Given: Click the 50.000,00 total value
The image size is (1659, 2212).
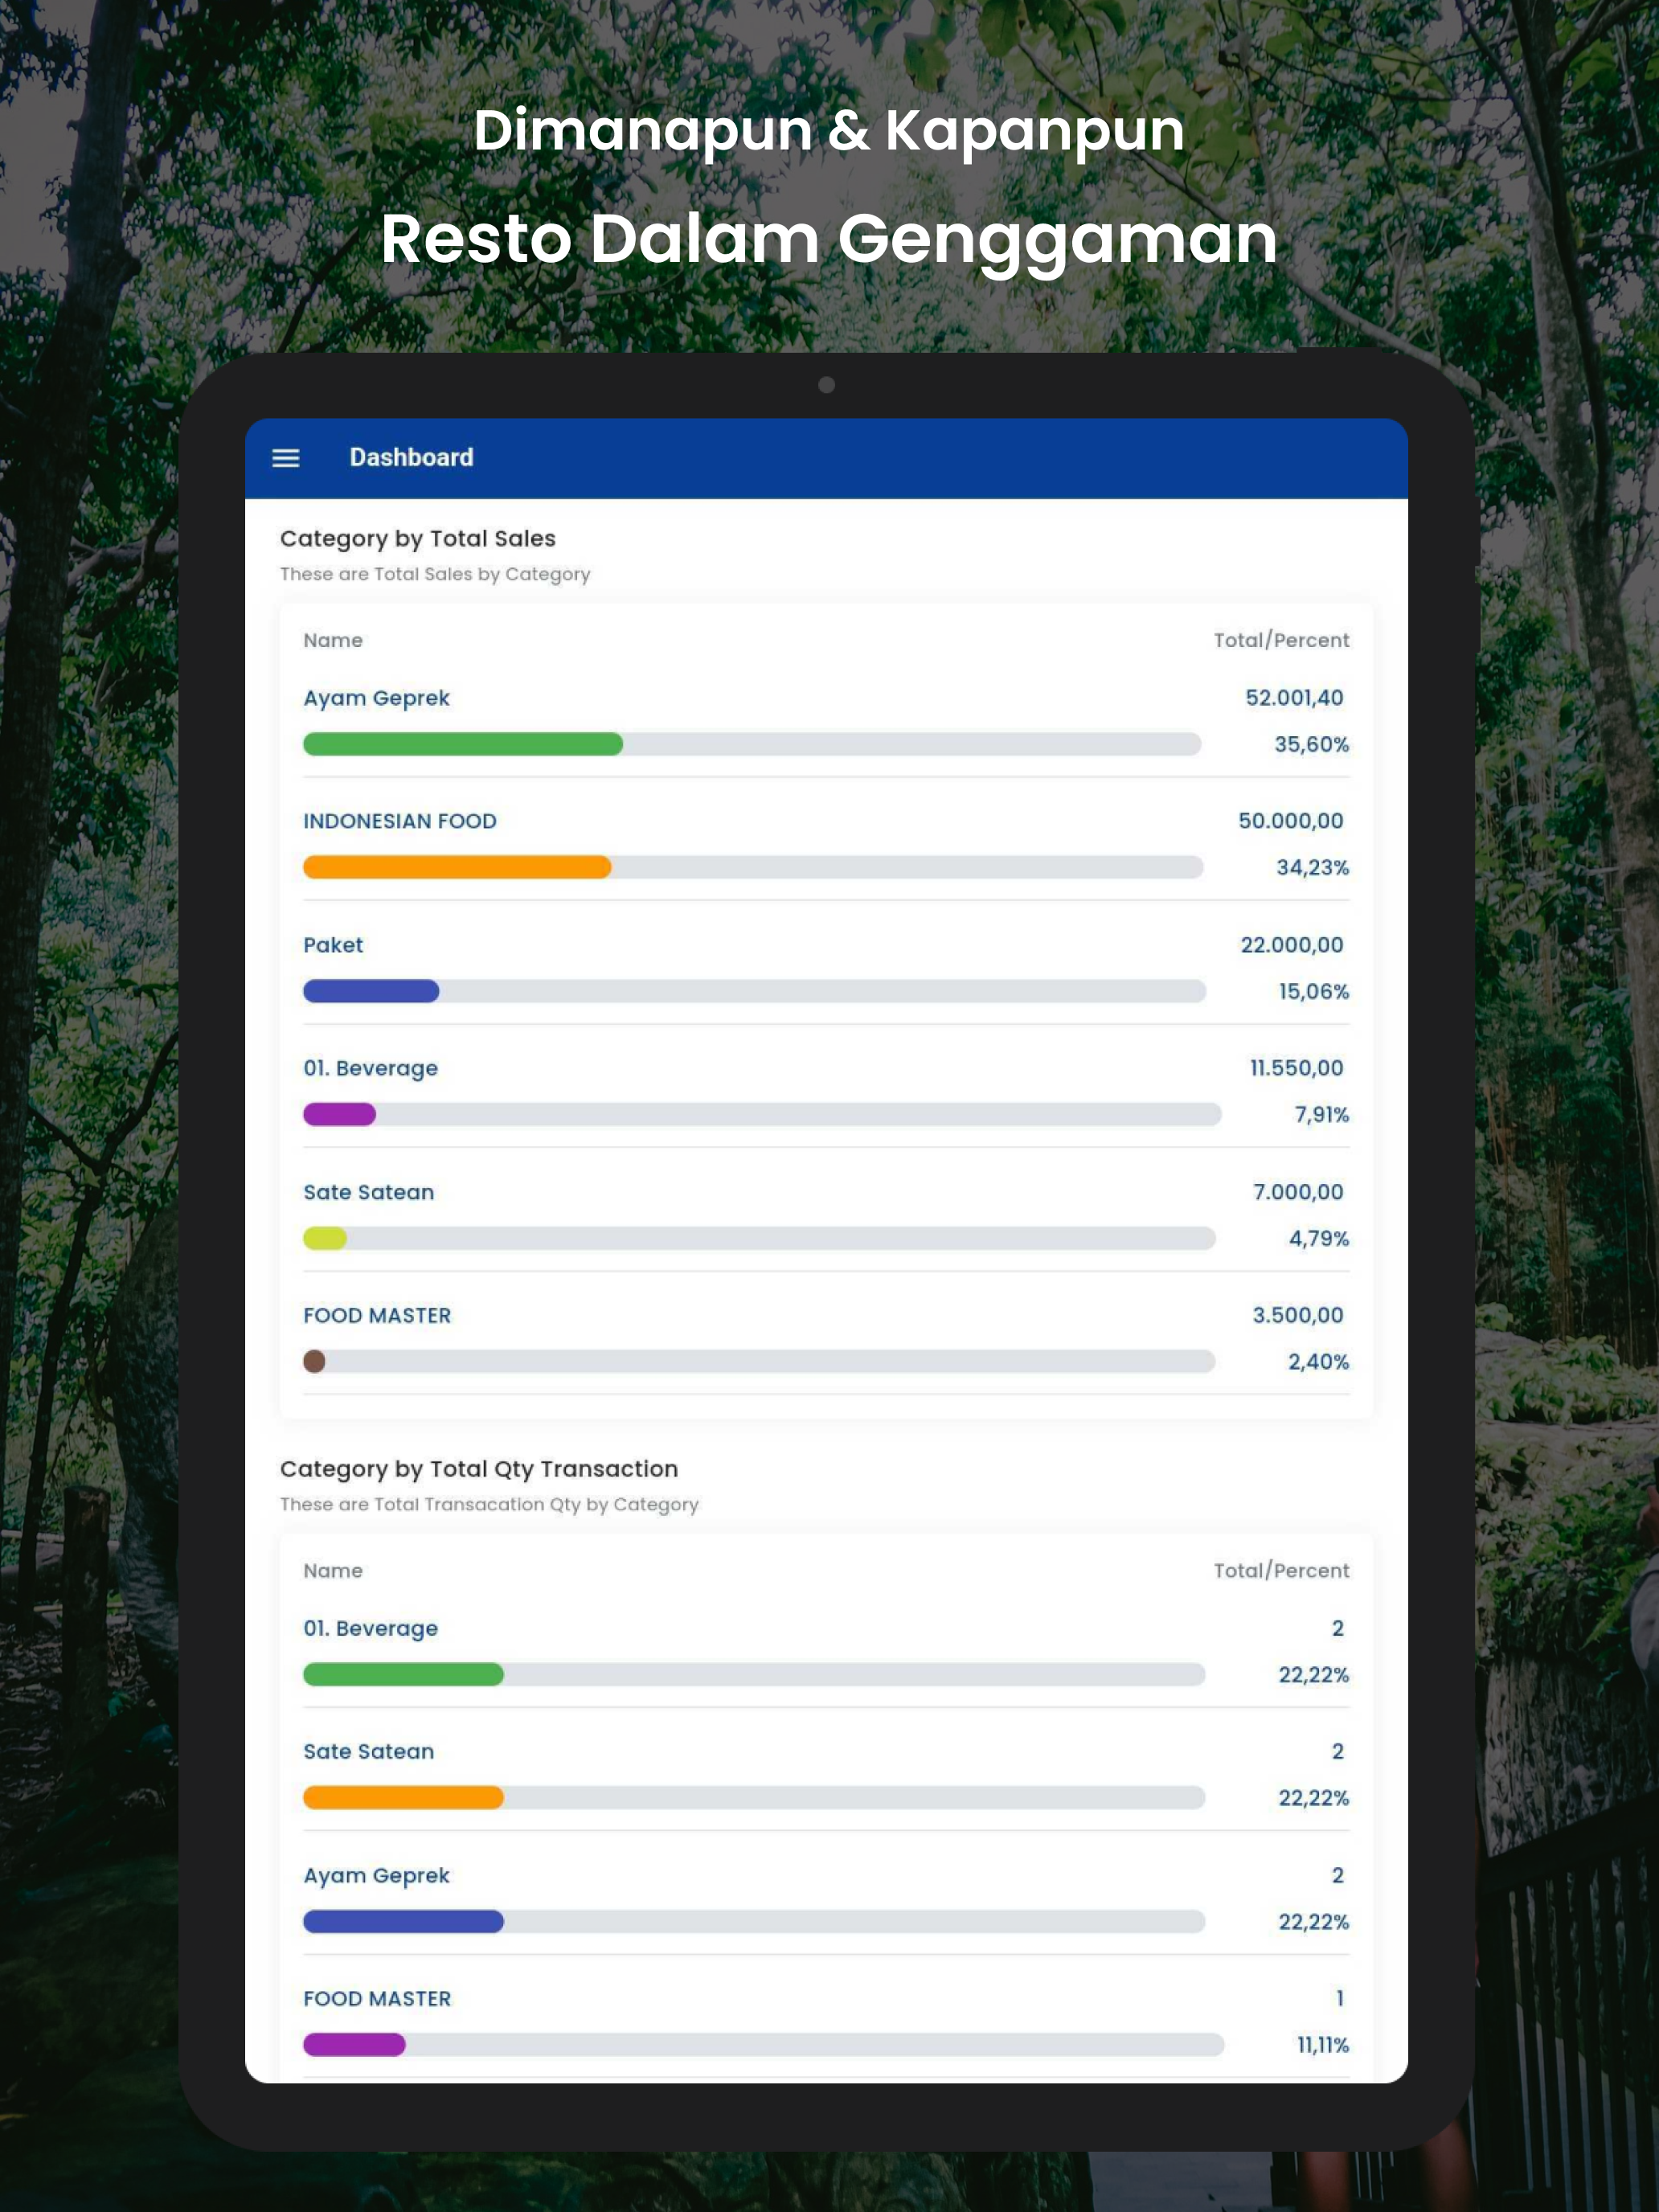Looking at the screenshot, I should click(1291, 821).
